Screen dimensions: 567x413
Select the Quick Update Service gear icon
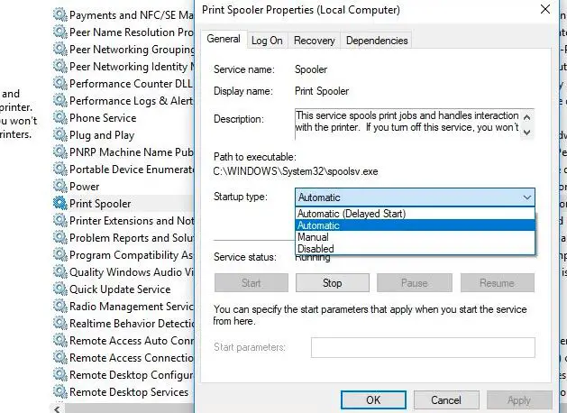click(59, 289)
